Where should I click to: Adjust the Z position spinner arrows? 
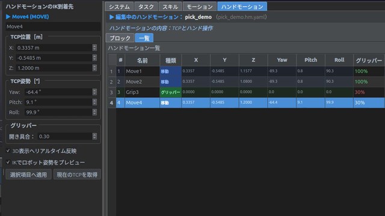click(x=94, y=68)
